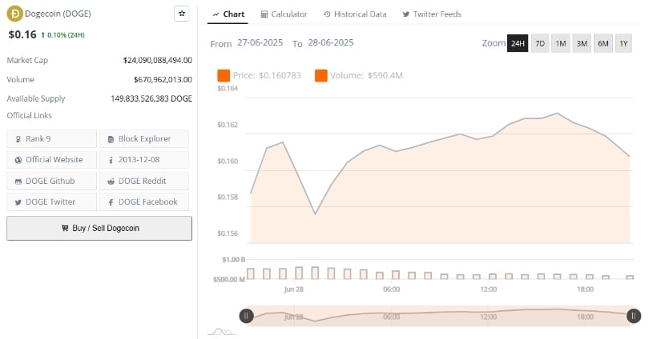This screenshot has height=339, width=661.
Task: Click the price line low point near $0.157
Action: coord(315,213)
